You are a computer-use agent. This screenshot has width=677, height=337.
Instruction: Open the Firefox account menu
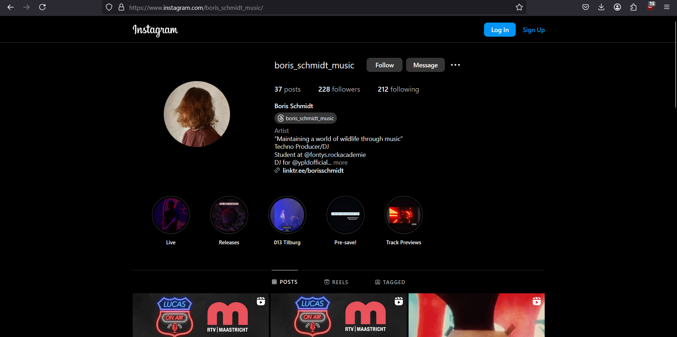coord(617,7)
